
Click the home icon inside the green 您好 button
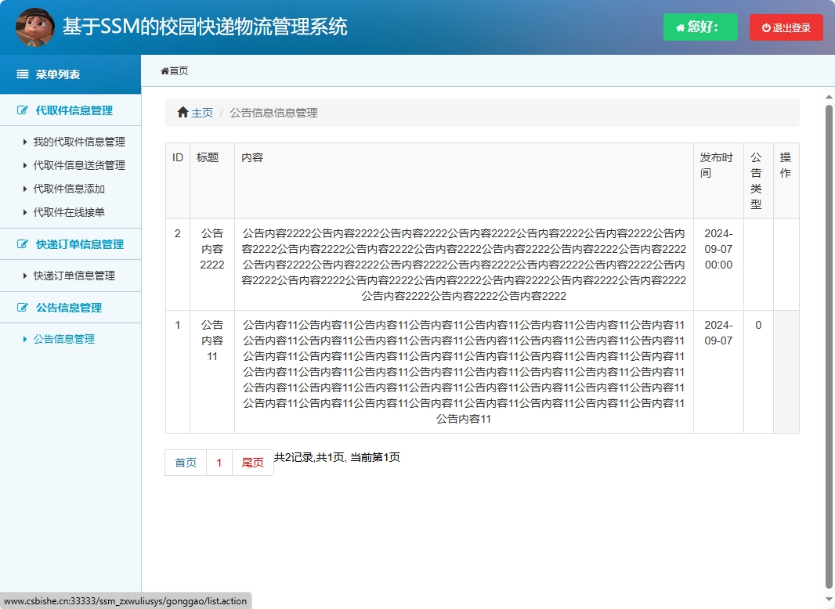[679, 27]
